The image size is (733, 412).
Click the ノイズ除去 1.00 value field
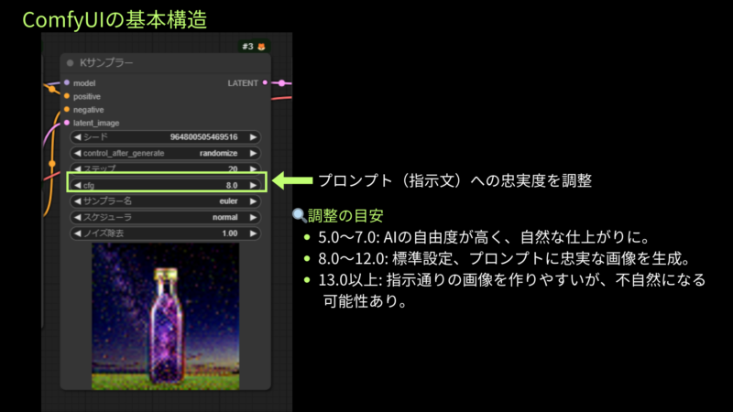click(166, 233)
